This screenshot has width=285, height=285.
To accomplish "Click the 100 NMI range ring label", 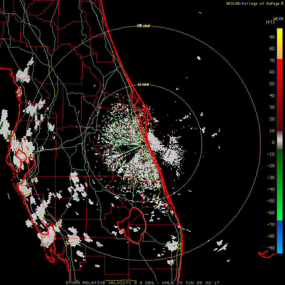I will coord(143,26).
